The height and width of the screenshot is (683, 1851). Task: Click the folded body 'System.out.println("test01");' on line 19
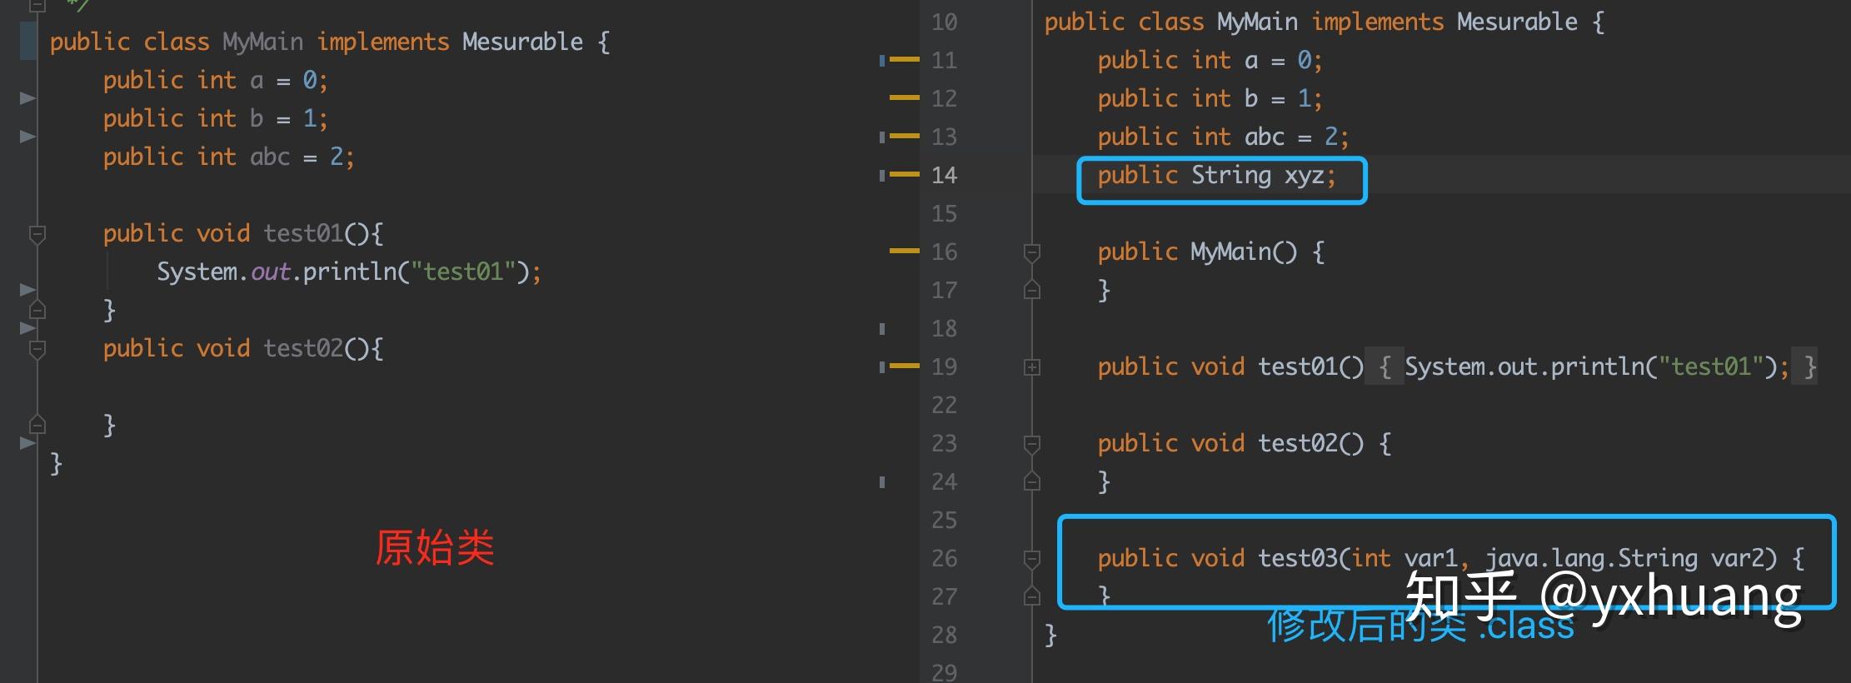click(1596, 366)
